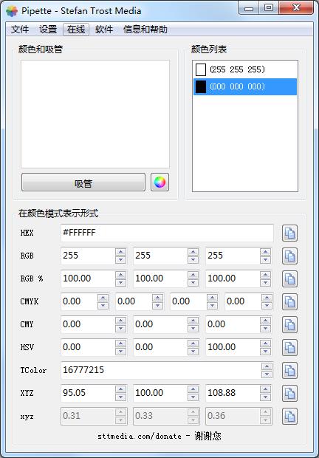319x458 pixels.
Task: Open the sttmedia.com/donate link
Action: [x=140, y=436]
